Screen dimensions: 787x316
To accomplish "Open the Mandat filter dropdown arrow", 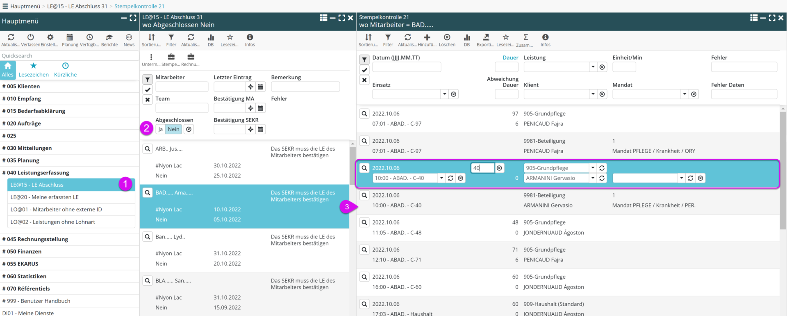I will tap(684, 94).
